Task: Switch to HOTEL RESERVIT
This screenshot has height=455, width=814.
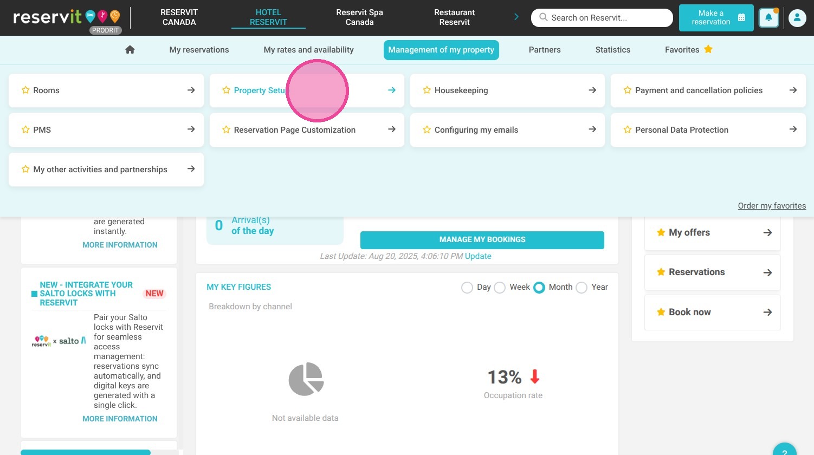Action: pos(268,17)
